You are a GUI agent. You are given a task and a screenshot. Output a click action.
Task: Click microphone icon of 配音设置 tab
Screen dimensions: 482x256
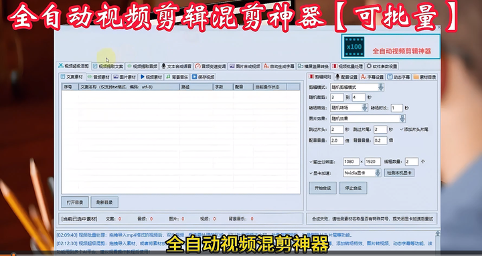337,77
